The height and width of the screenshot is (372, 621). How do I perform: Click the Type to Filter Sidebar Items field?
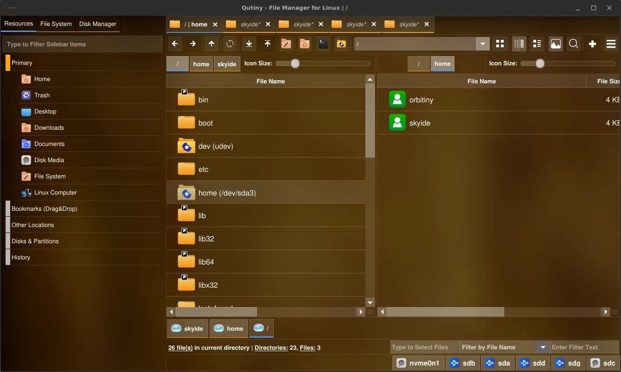[x=81, y=44]
